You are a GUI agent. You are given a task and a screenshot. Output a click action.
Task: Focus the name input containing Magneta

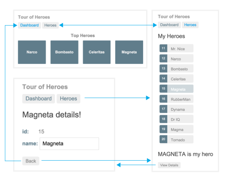tap(69, 144)
